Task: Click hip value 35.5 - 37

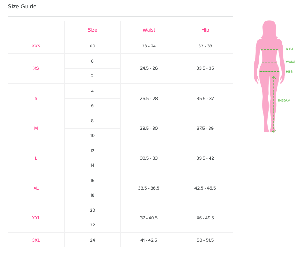Action: (205, 98)
